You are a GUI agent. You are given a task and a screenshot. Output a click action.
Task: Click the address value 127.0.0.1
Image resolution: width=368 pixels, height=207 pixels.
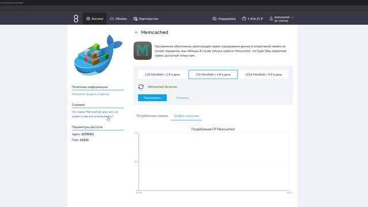(87, 134)
